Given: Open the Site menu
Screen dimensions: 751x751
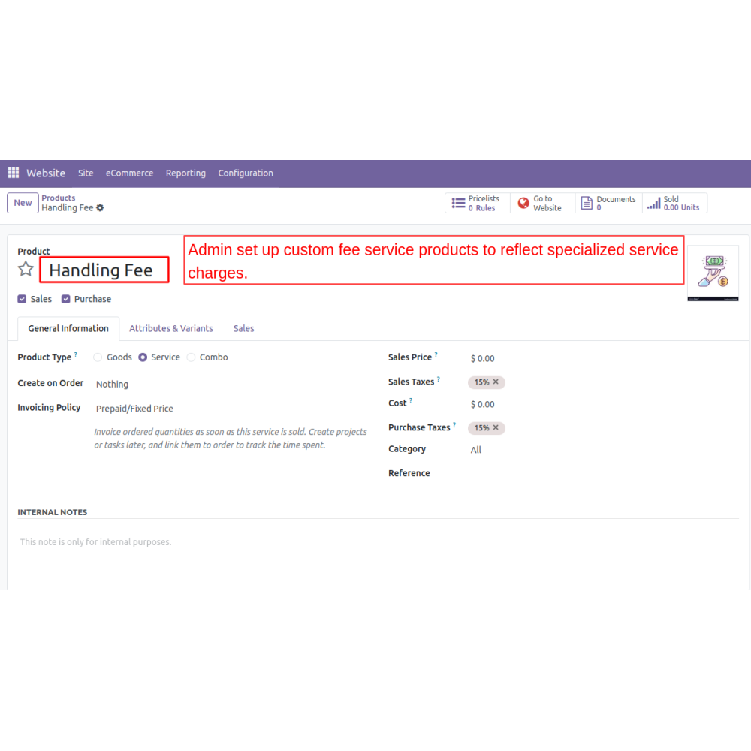Looking at the screenshot, I should tap(86, 173).
